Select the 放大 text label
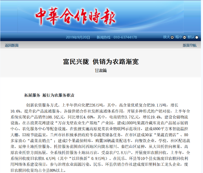Image resolution: width=203 pixels, height=173 pixels. pyautogui.click(x=166, y=37)
